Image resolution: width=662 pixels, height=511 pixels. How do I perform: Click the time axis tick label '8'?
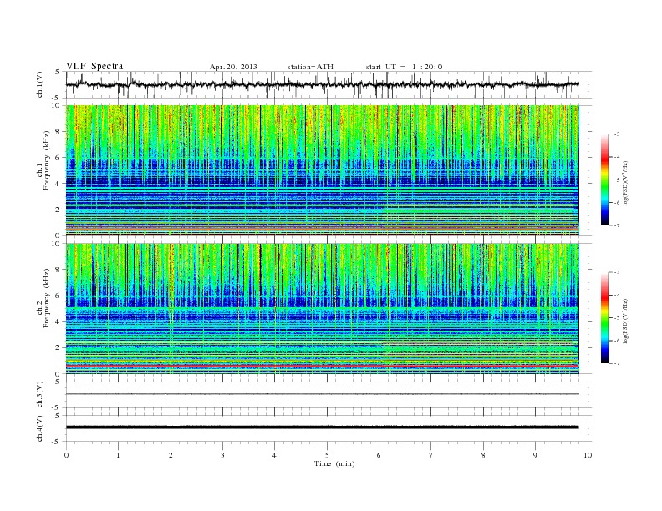[x=483, y=455]
